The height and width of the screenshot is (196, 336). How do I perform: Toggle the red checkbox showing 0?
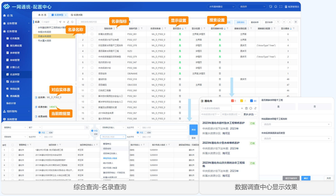pos(232,101)
